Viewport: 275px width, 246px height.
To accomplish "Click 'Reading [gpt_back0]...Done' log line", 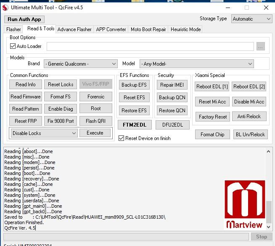I will pos(33,212).
